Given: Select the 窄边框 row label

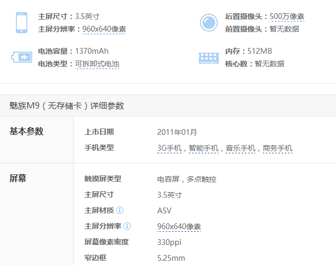Looking at the screenshot, I should 95,258.
